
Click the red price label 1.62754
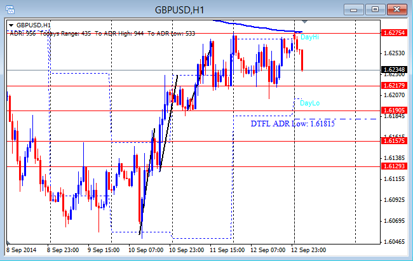point(394,33)
